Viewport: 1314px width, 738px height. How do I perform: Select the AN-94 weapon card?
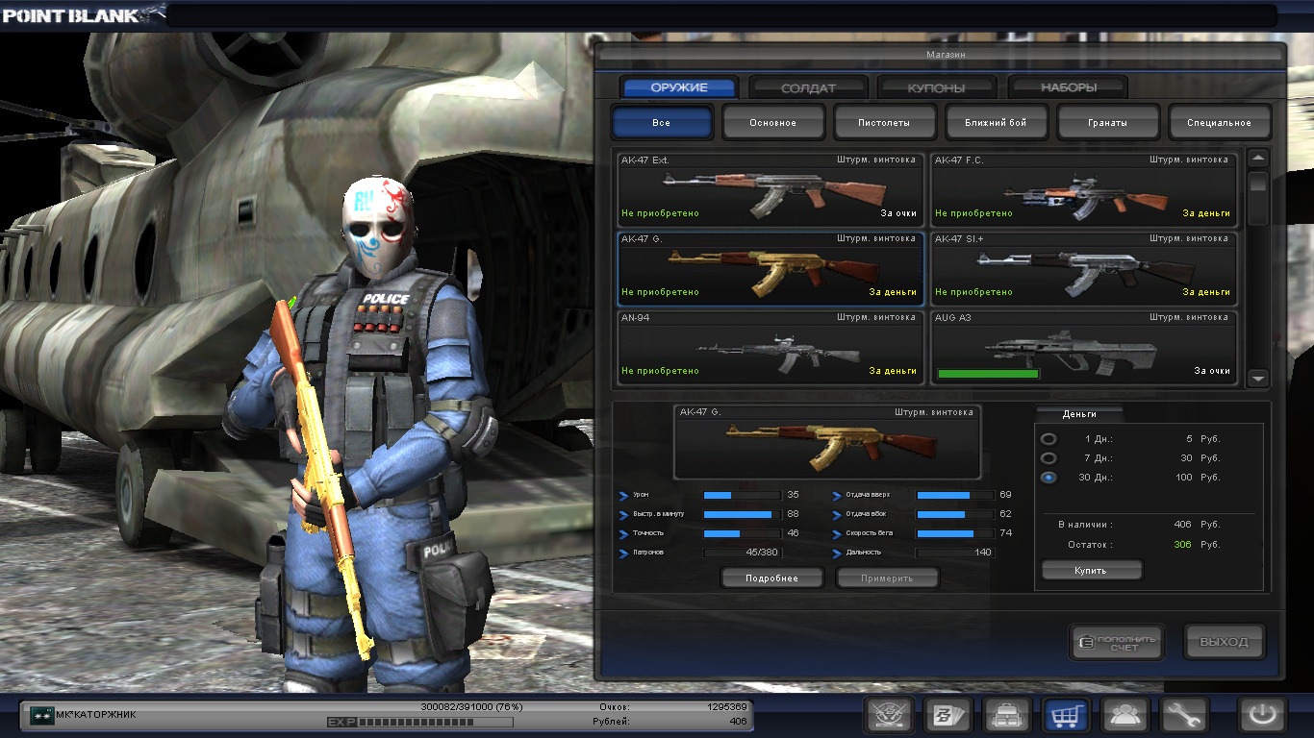point(769,347)
